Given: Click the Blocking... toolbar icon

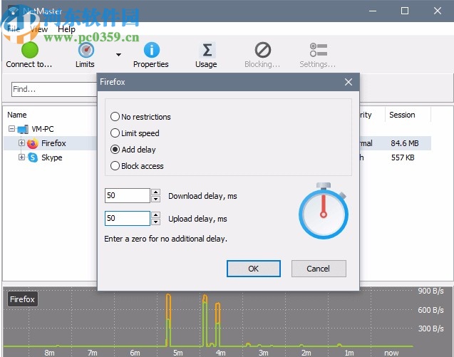Looking at the screenshot, I should (262, 50).
